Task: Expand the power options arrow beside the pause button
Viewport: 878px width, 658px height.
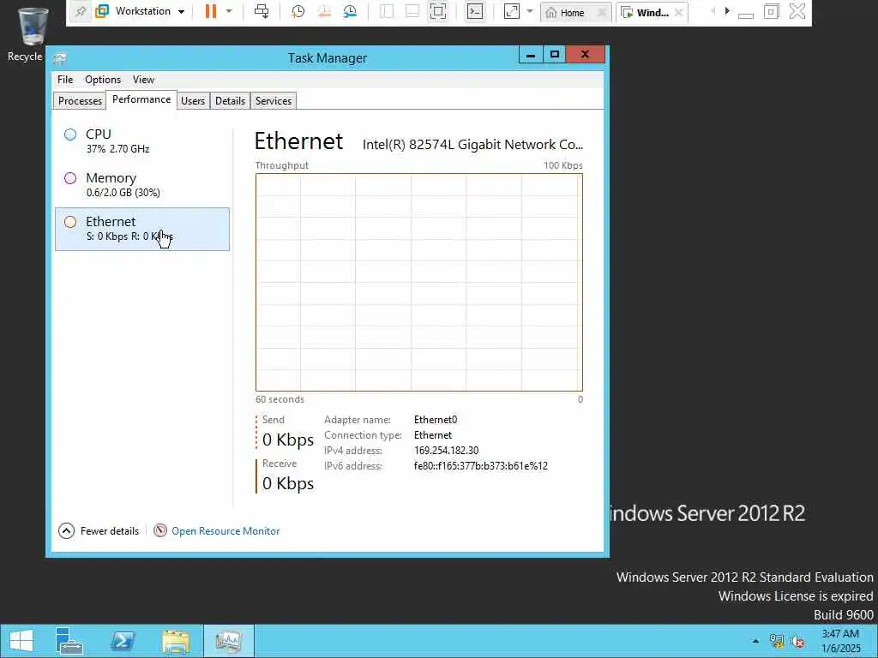Action: [229, 11]
